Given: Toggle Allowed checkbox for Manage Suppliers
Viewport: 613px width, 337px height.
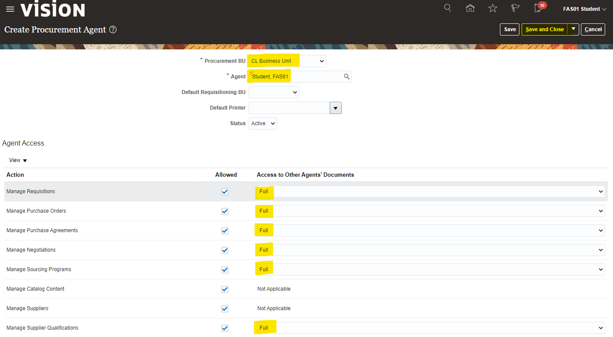Looking at the screenshot, I should tap(225, 308).
